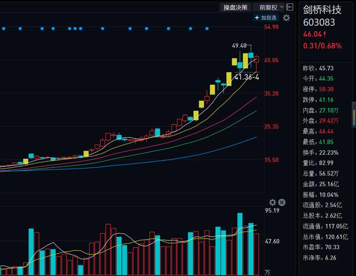Close the volume indicator sub-chart
This screenshot has height=276, width=356.
tap(282, 203)
